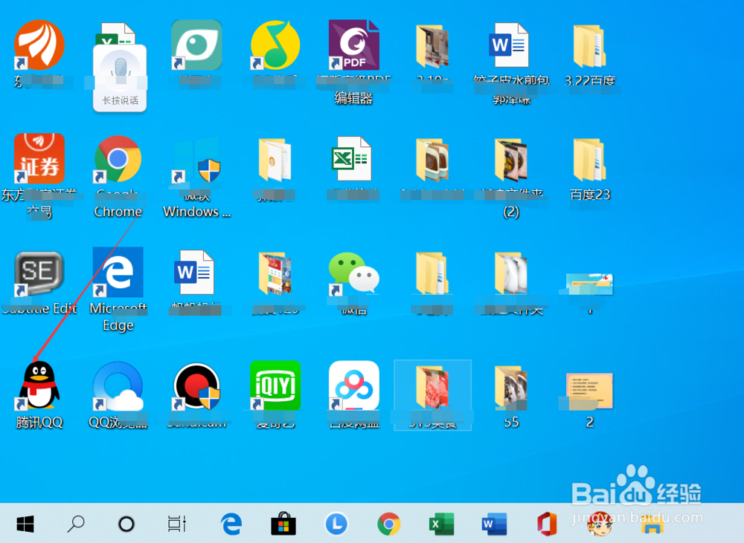Open Cortana circle on the taskbar

126,524
